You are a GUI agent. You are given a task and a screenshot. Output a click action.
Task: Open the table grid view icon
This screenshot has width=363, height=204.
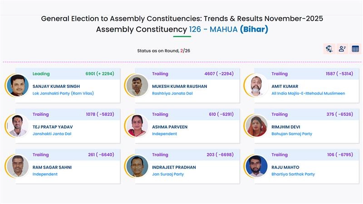point(355,49)
